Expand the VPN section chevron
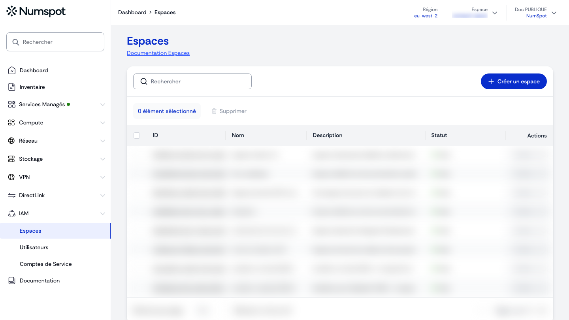 (x=103, y=177)
